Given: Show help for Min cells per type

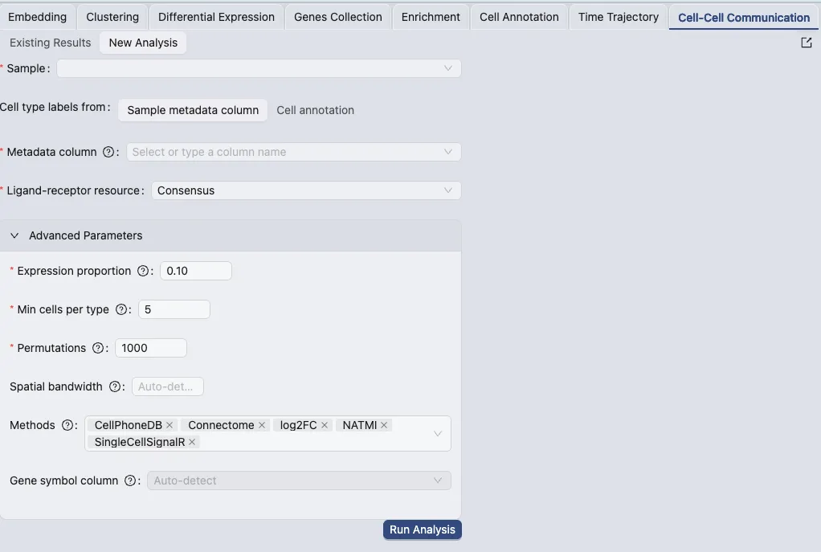Looking at the screenshot, I should [121, 309].
